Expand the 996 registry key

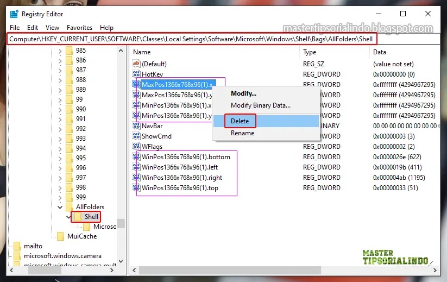60,168
